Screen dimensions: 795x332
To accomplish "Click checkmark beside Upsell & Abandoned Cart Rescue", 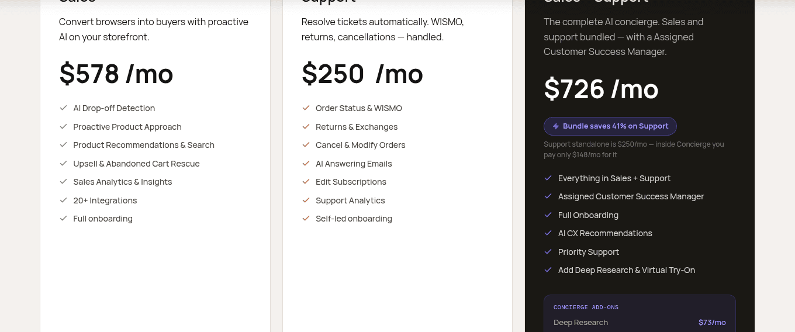I will [63, 163].
